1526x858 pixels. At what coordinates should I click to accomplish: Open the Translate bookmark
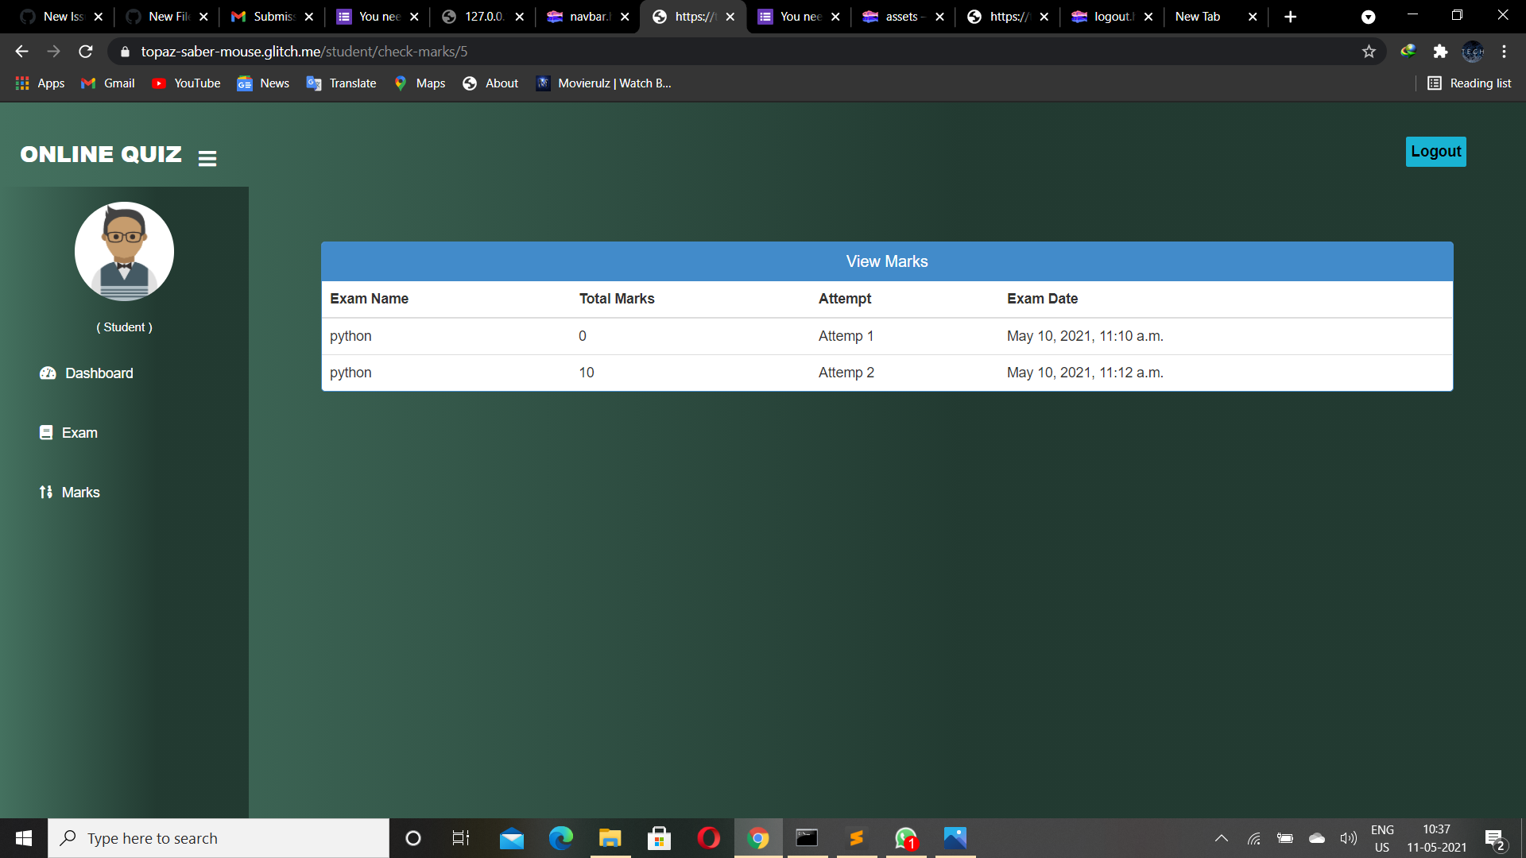(x=341, y=83)
